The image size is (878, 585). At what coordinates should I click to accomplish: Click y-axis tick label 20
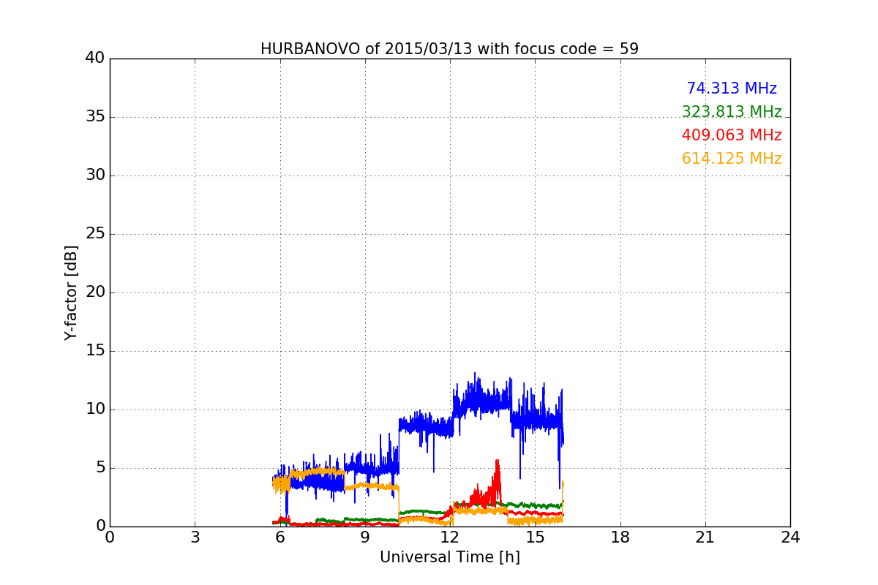95,292
